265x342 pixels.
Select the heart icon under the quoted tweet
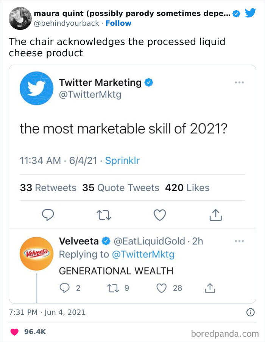pos(160,215)
